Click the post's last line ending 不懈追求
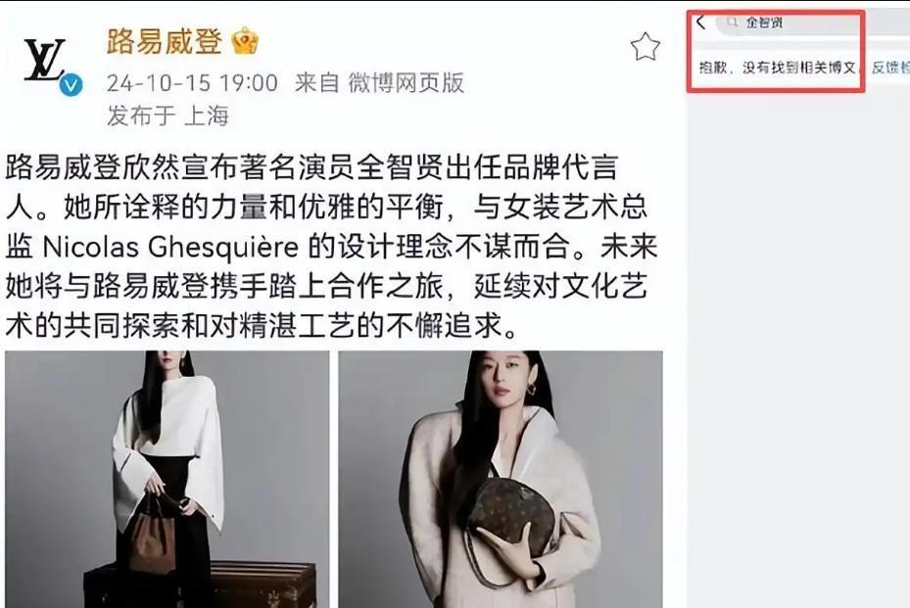Screen dimensions: 910x608 click(262, 325)
